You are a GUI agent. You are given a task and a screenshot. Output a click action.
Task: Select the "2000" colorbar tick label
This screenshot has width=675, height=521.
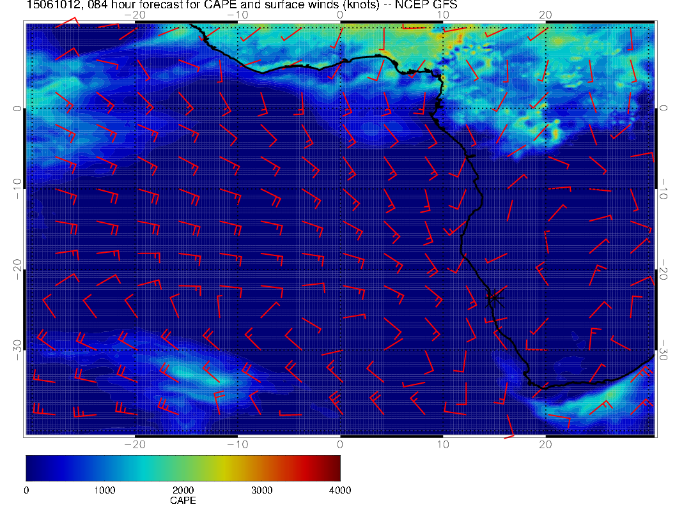tap(183, 490)
